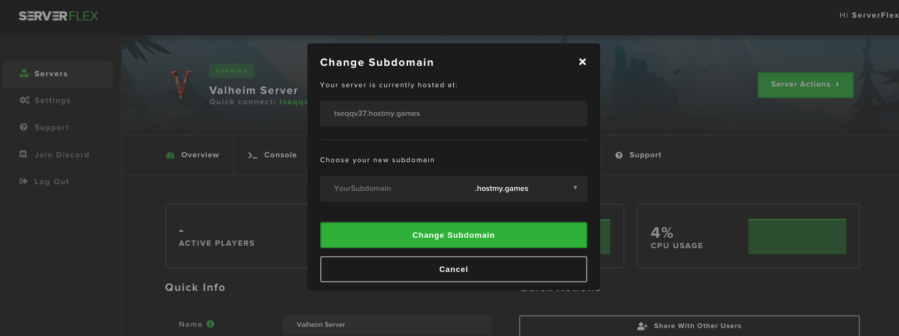
Task: Cancel the subdomain change
Action: point(454,269)
